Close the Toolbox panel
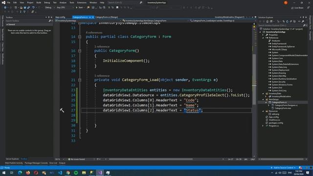 coord(52,18)
